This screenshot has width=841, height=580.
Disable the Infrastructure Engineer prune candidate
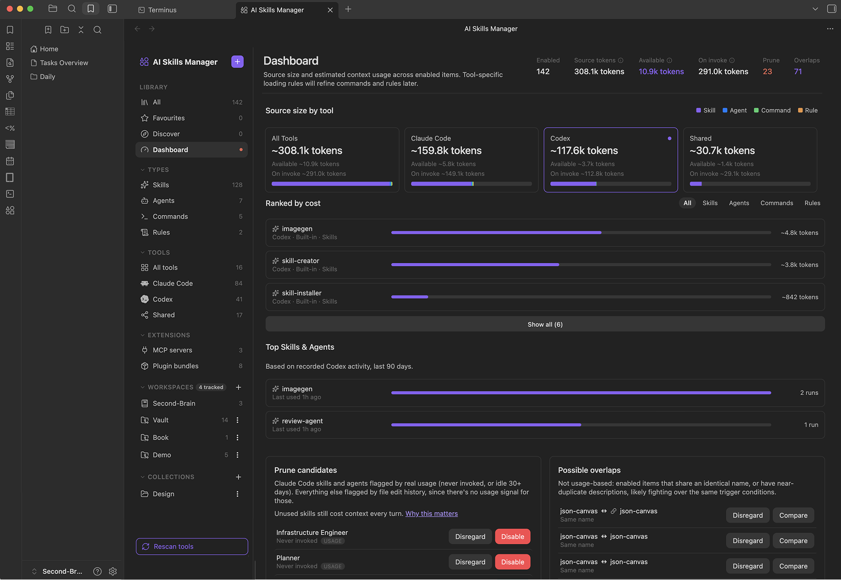point(512,536)
